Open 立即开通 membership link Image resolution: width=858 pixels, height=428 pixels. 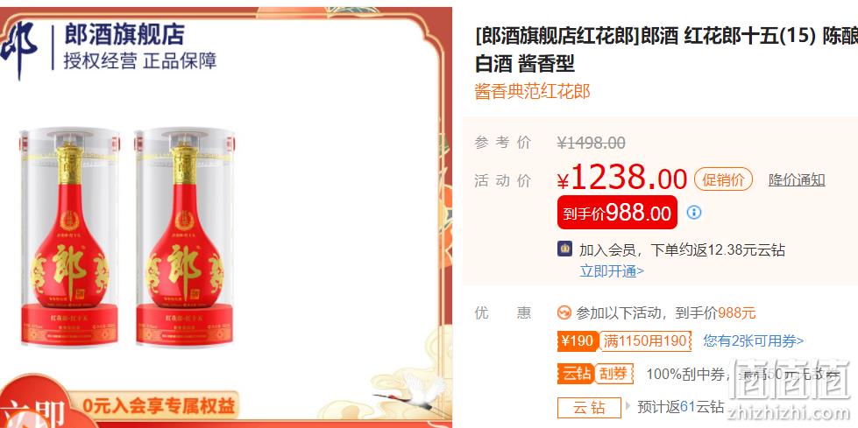612,271
